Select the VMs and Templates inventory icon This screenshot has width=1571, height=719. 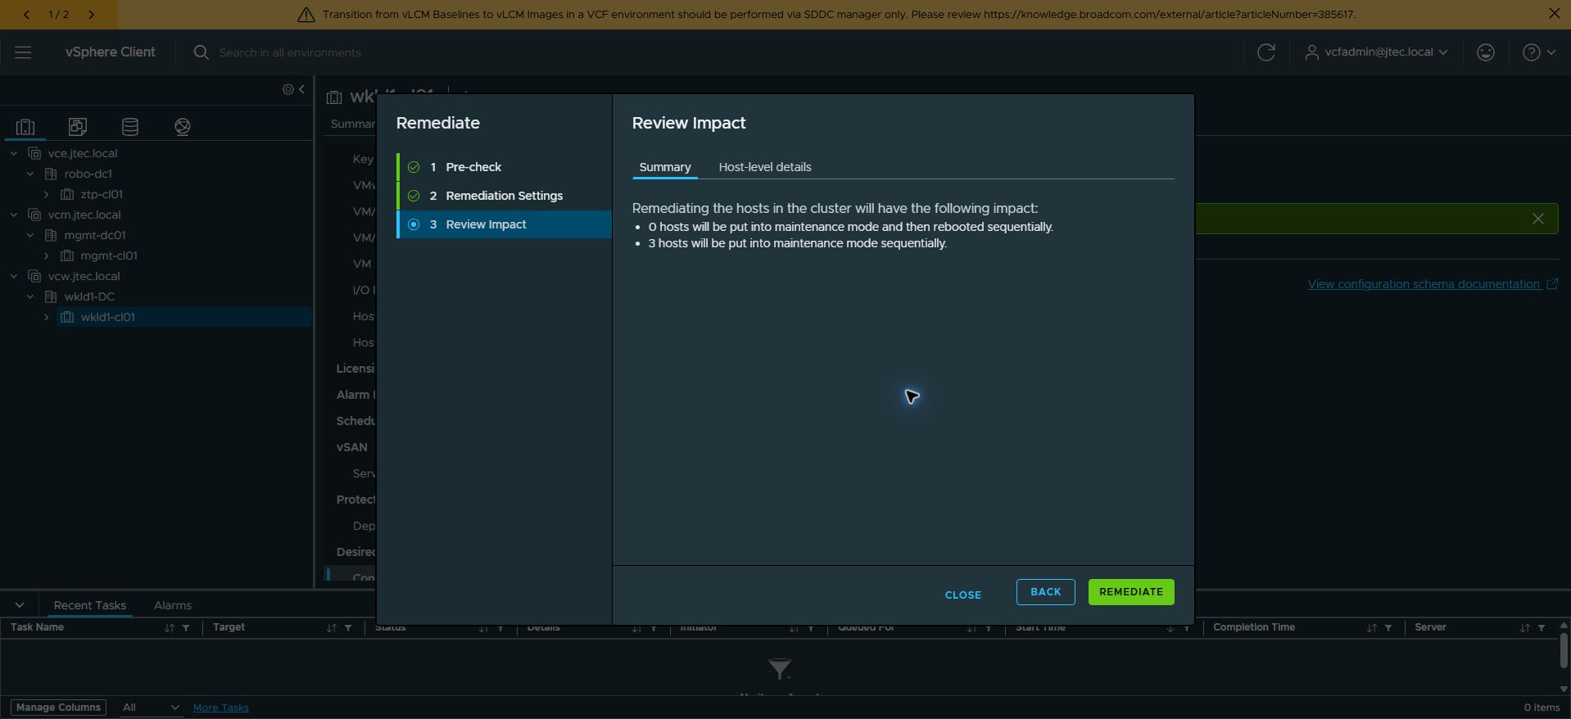78,127
